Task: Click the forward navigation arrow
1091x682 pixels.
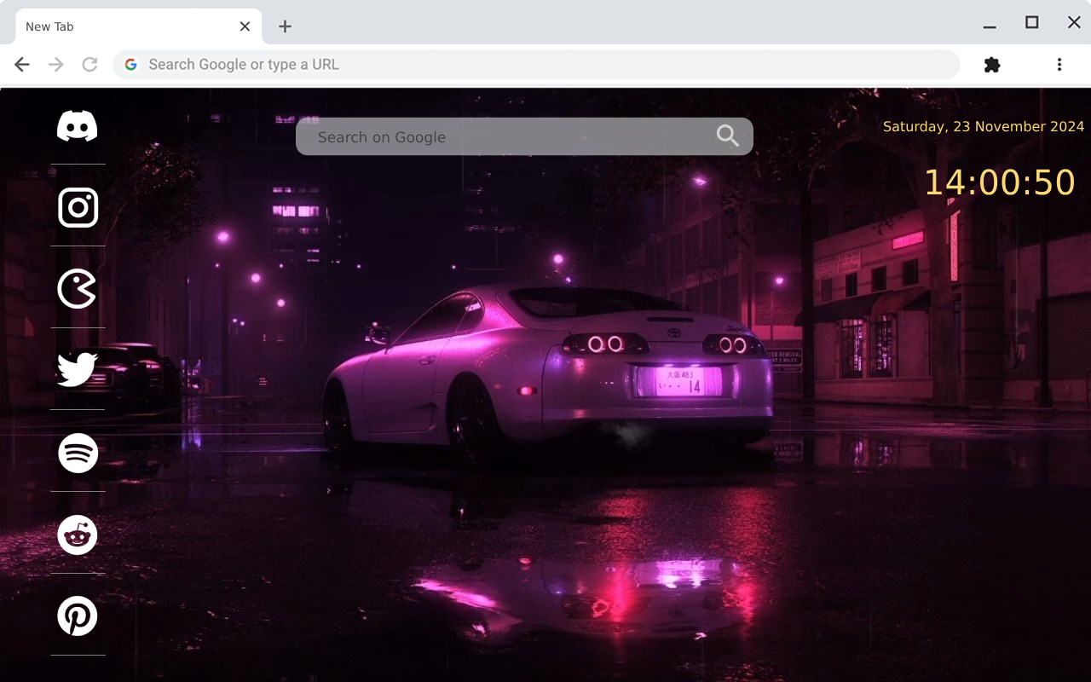Action: 55,64
